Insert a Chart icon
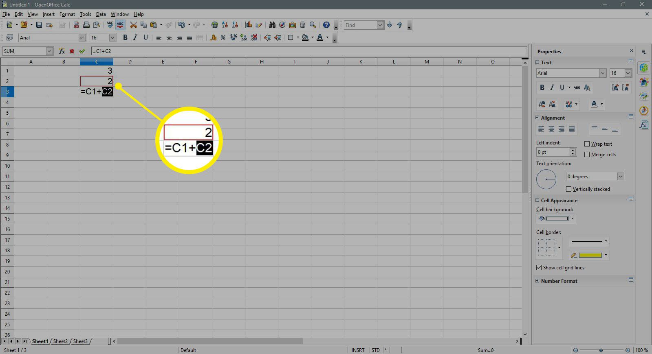This screenshot has height=354, width=652. 249,25
